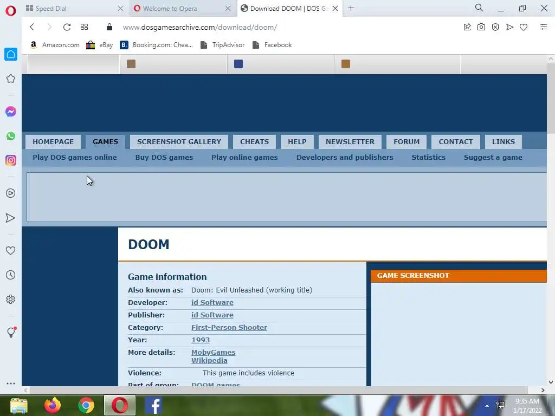The height and width of the screenshot is (416, 555).
Task: Open sidebar setup three-dots menu
Action: [x=11, y=383]
